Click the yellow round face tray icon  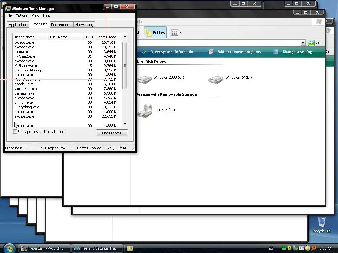click(308, 248)
